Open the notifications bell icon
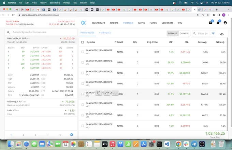Screen dimensions: 232x150 218,23
